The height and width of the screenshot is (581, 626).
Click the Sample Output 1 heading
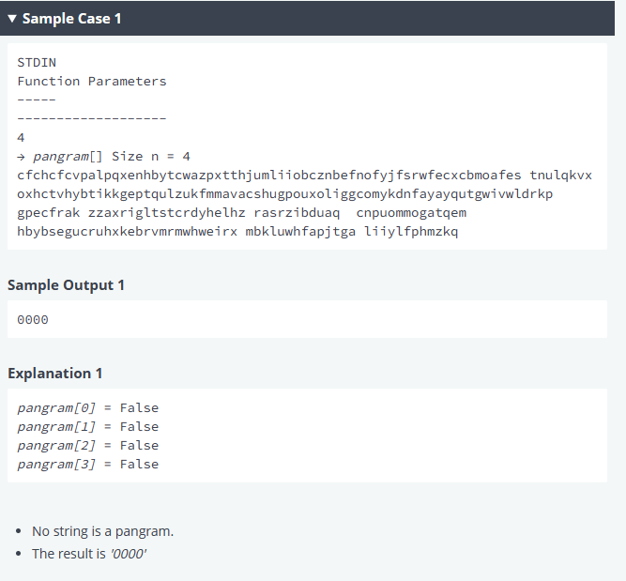point(66,285)
